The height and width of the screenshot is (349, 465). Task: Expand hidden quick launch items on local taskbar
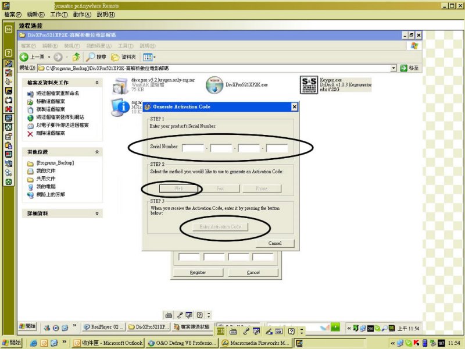(64, 342)
